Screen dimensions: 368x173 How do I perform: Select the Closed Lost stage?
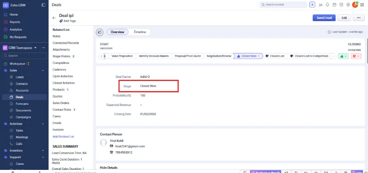(275, 56)
